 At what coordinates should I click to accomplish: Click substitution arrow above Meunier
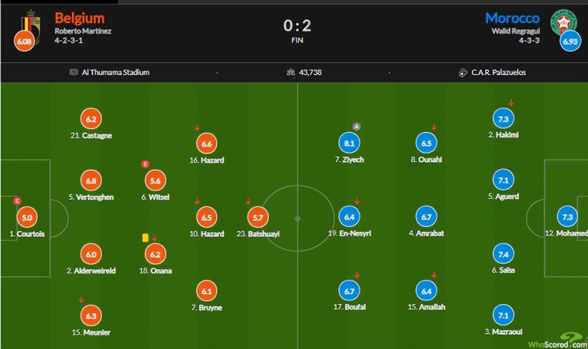click(x=81, y=300)
